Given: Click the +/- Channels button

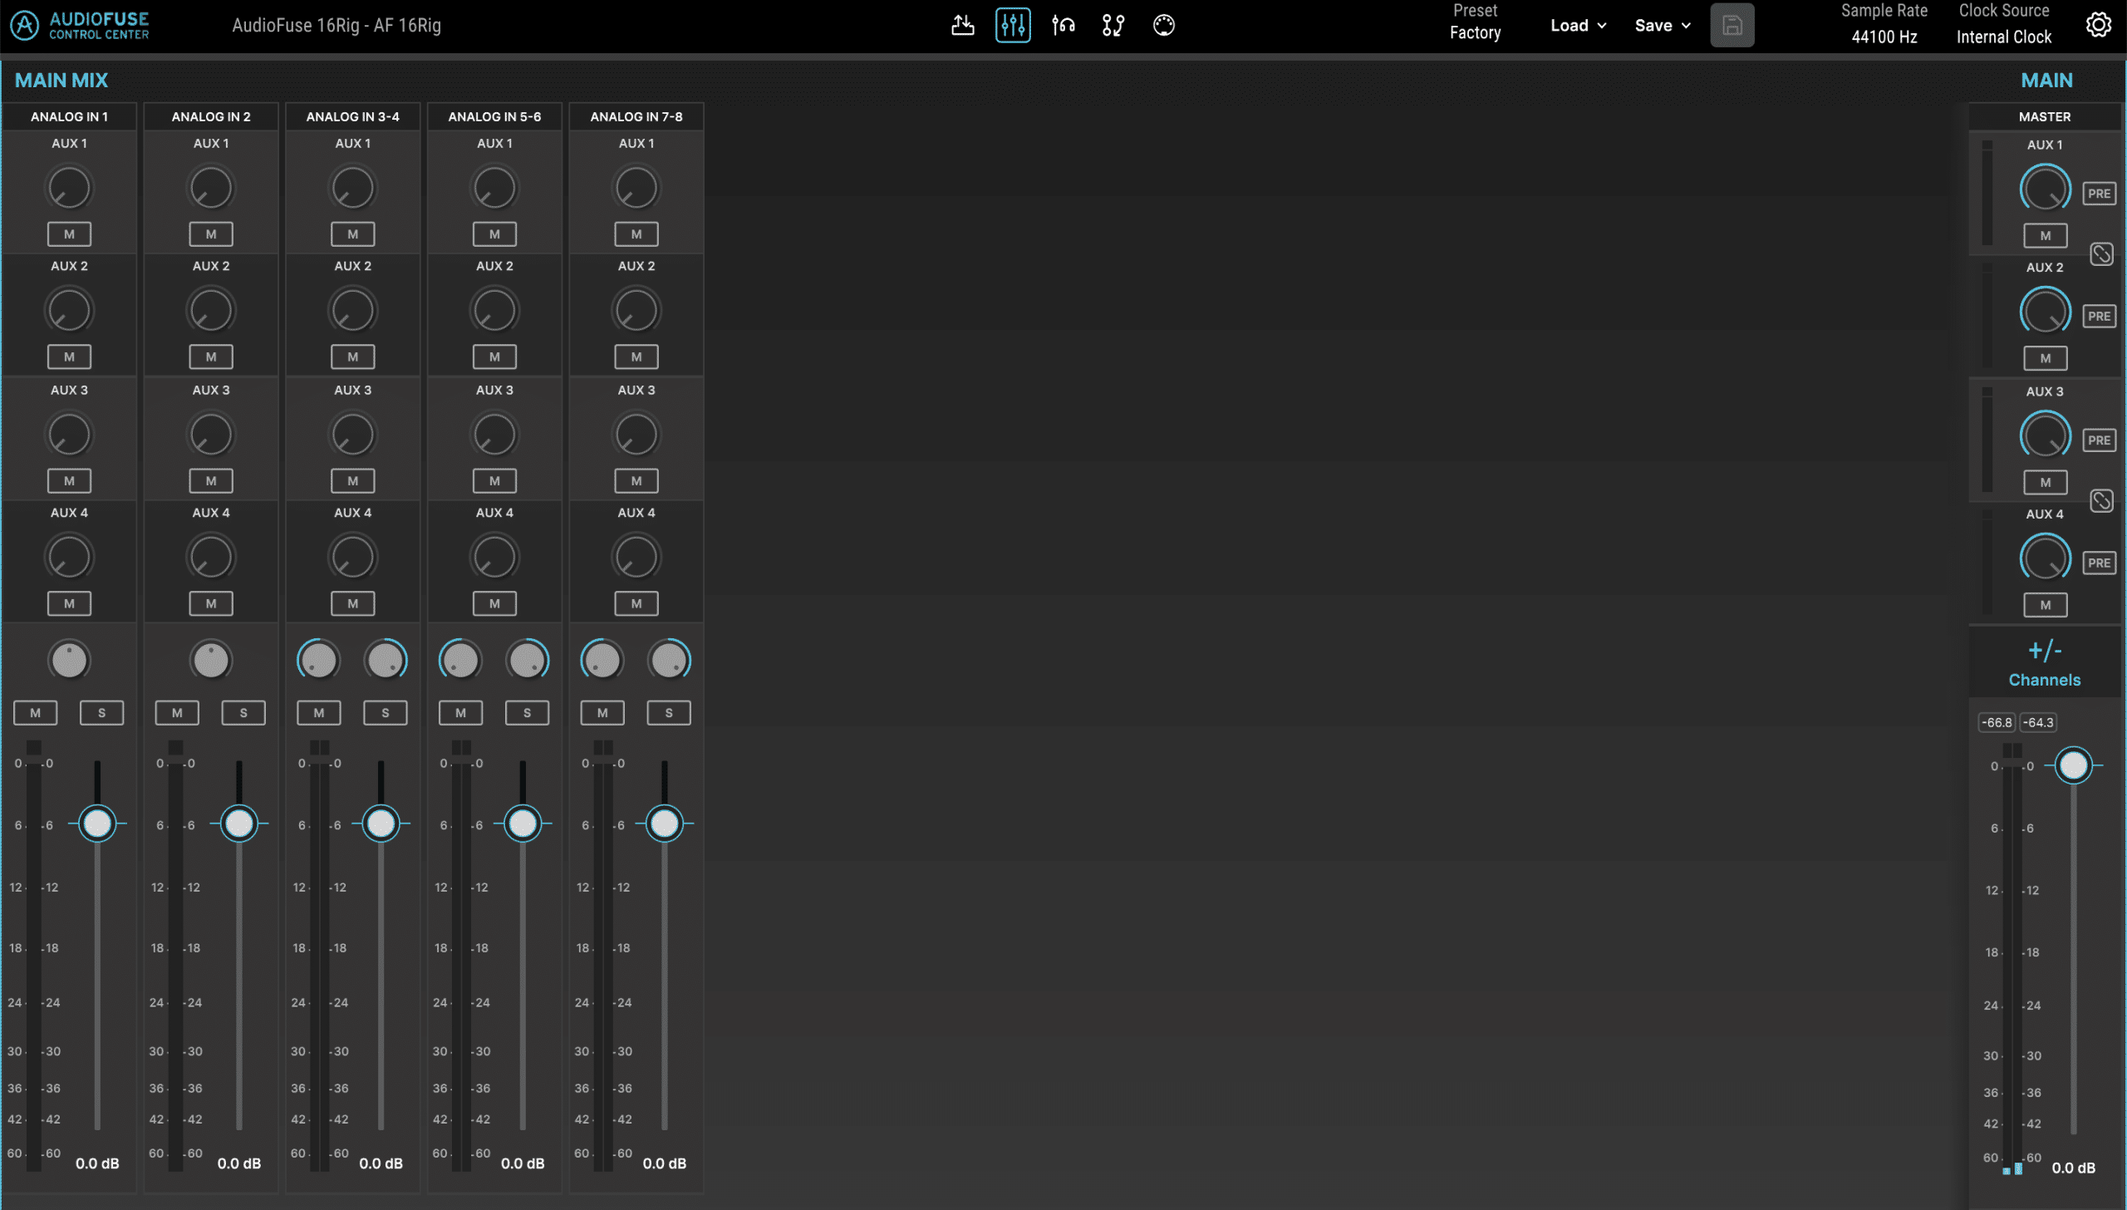Looking at the screenshot, I should click(2045, 663).
